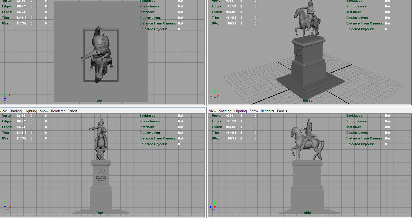The height and width of the screenshot is (218, 412).
Task: Click the 'front' camera name label
Action: point(99,213)
